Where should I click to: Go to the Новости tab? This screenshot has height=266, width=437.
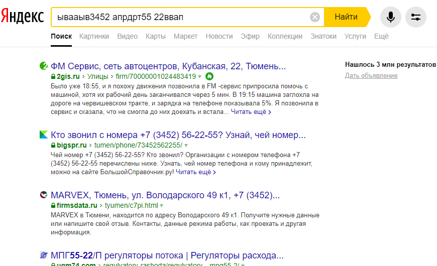[219, 36]
